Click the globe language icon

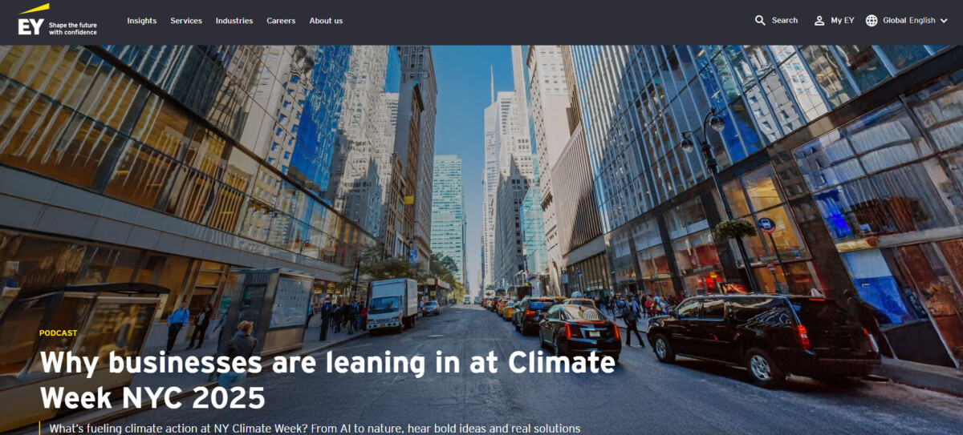click(x=872, y=21)
